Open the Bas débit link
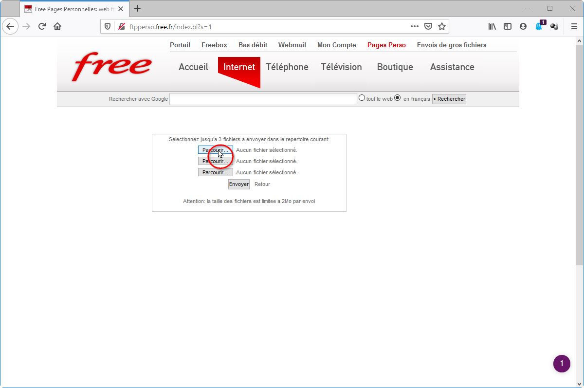Screen dimensions: 584x388 253,45
